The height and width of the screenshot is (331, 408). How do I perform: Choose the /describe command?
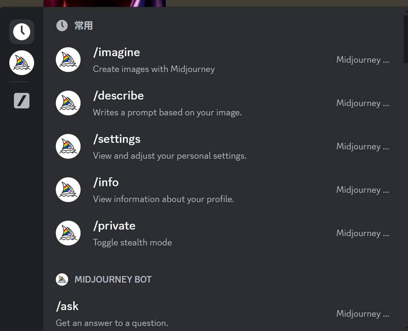118,96
